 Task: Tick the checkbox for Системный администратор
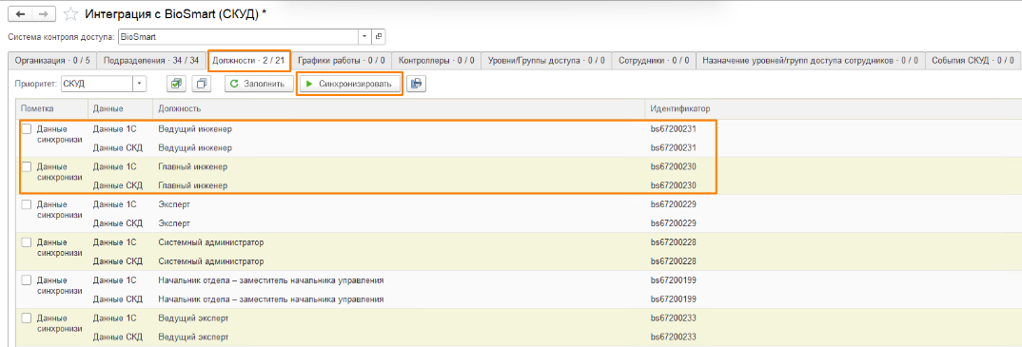(27, 242)
